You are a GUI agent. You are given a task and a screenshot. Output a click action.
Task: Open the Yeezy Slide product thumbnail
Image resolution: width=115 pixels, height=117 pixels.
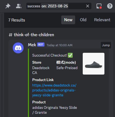click(94, 64)
